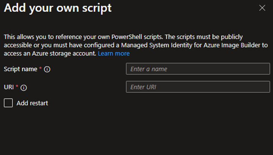Screen dimensions: 273x155
Task: Dismiss the dialog using the X icon
Action: [x=262, y=8]
